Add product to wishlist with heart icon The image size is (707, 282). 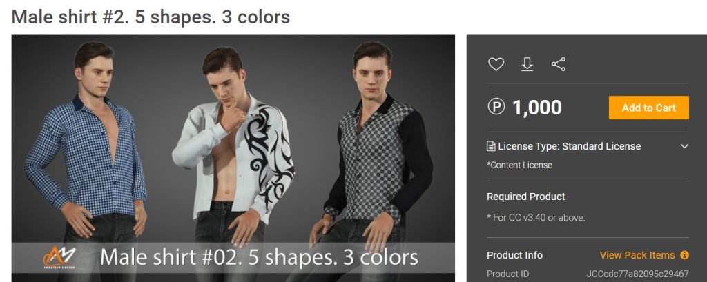pyautogui.click(x=496, y=64)
